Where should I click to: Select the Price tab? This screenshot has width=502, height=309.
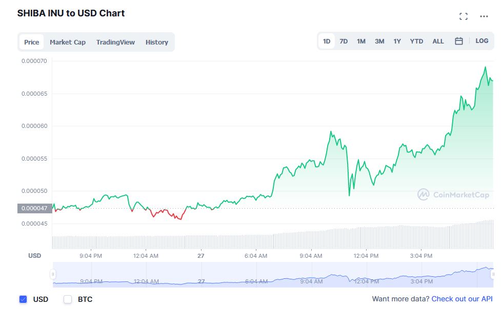[31, 42]
